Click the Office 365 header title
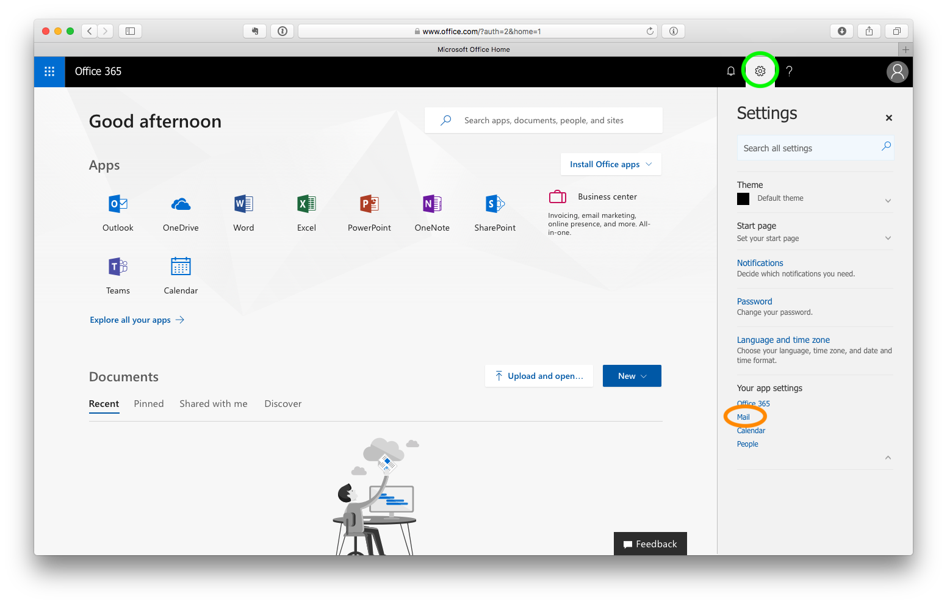947x604 pixels. 98,71
